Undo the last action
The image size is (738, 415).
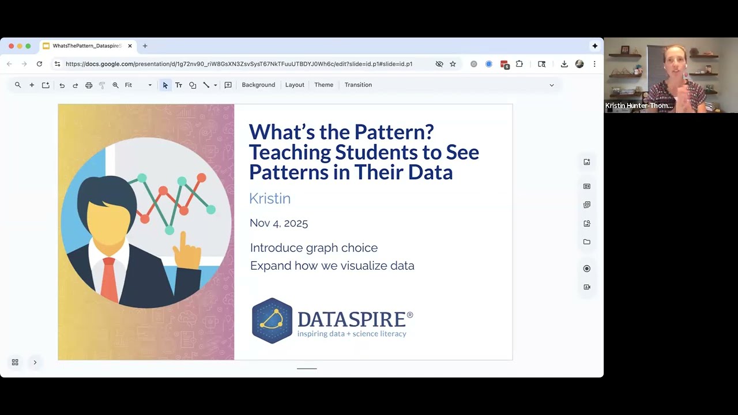click(62, 85)
